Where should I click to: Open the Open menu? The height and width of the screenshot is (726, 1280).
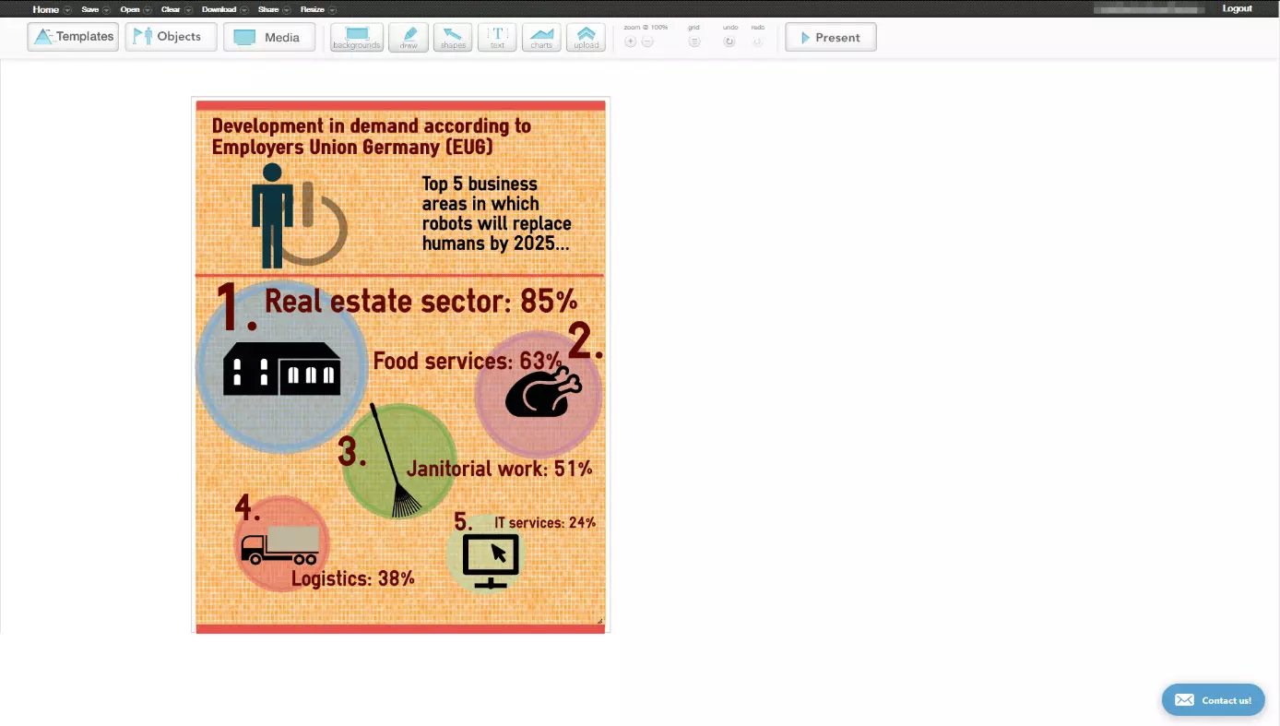point(129,9)
